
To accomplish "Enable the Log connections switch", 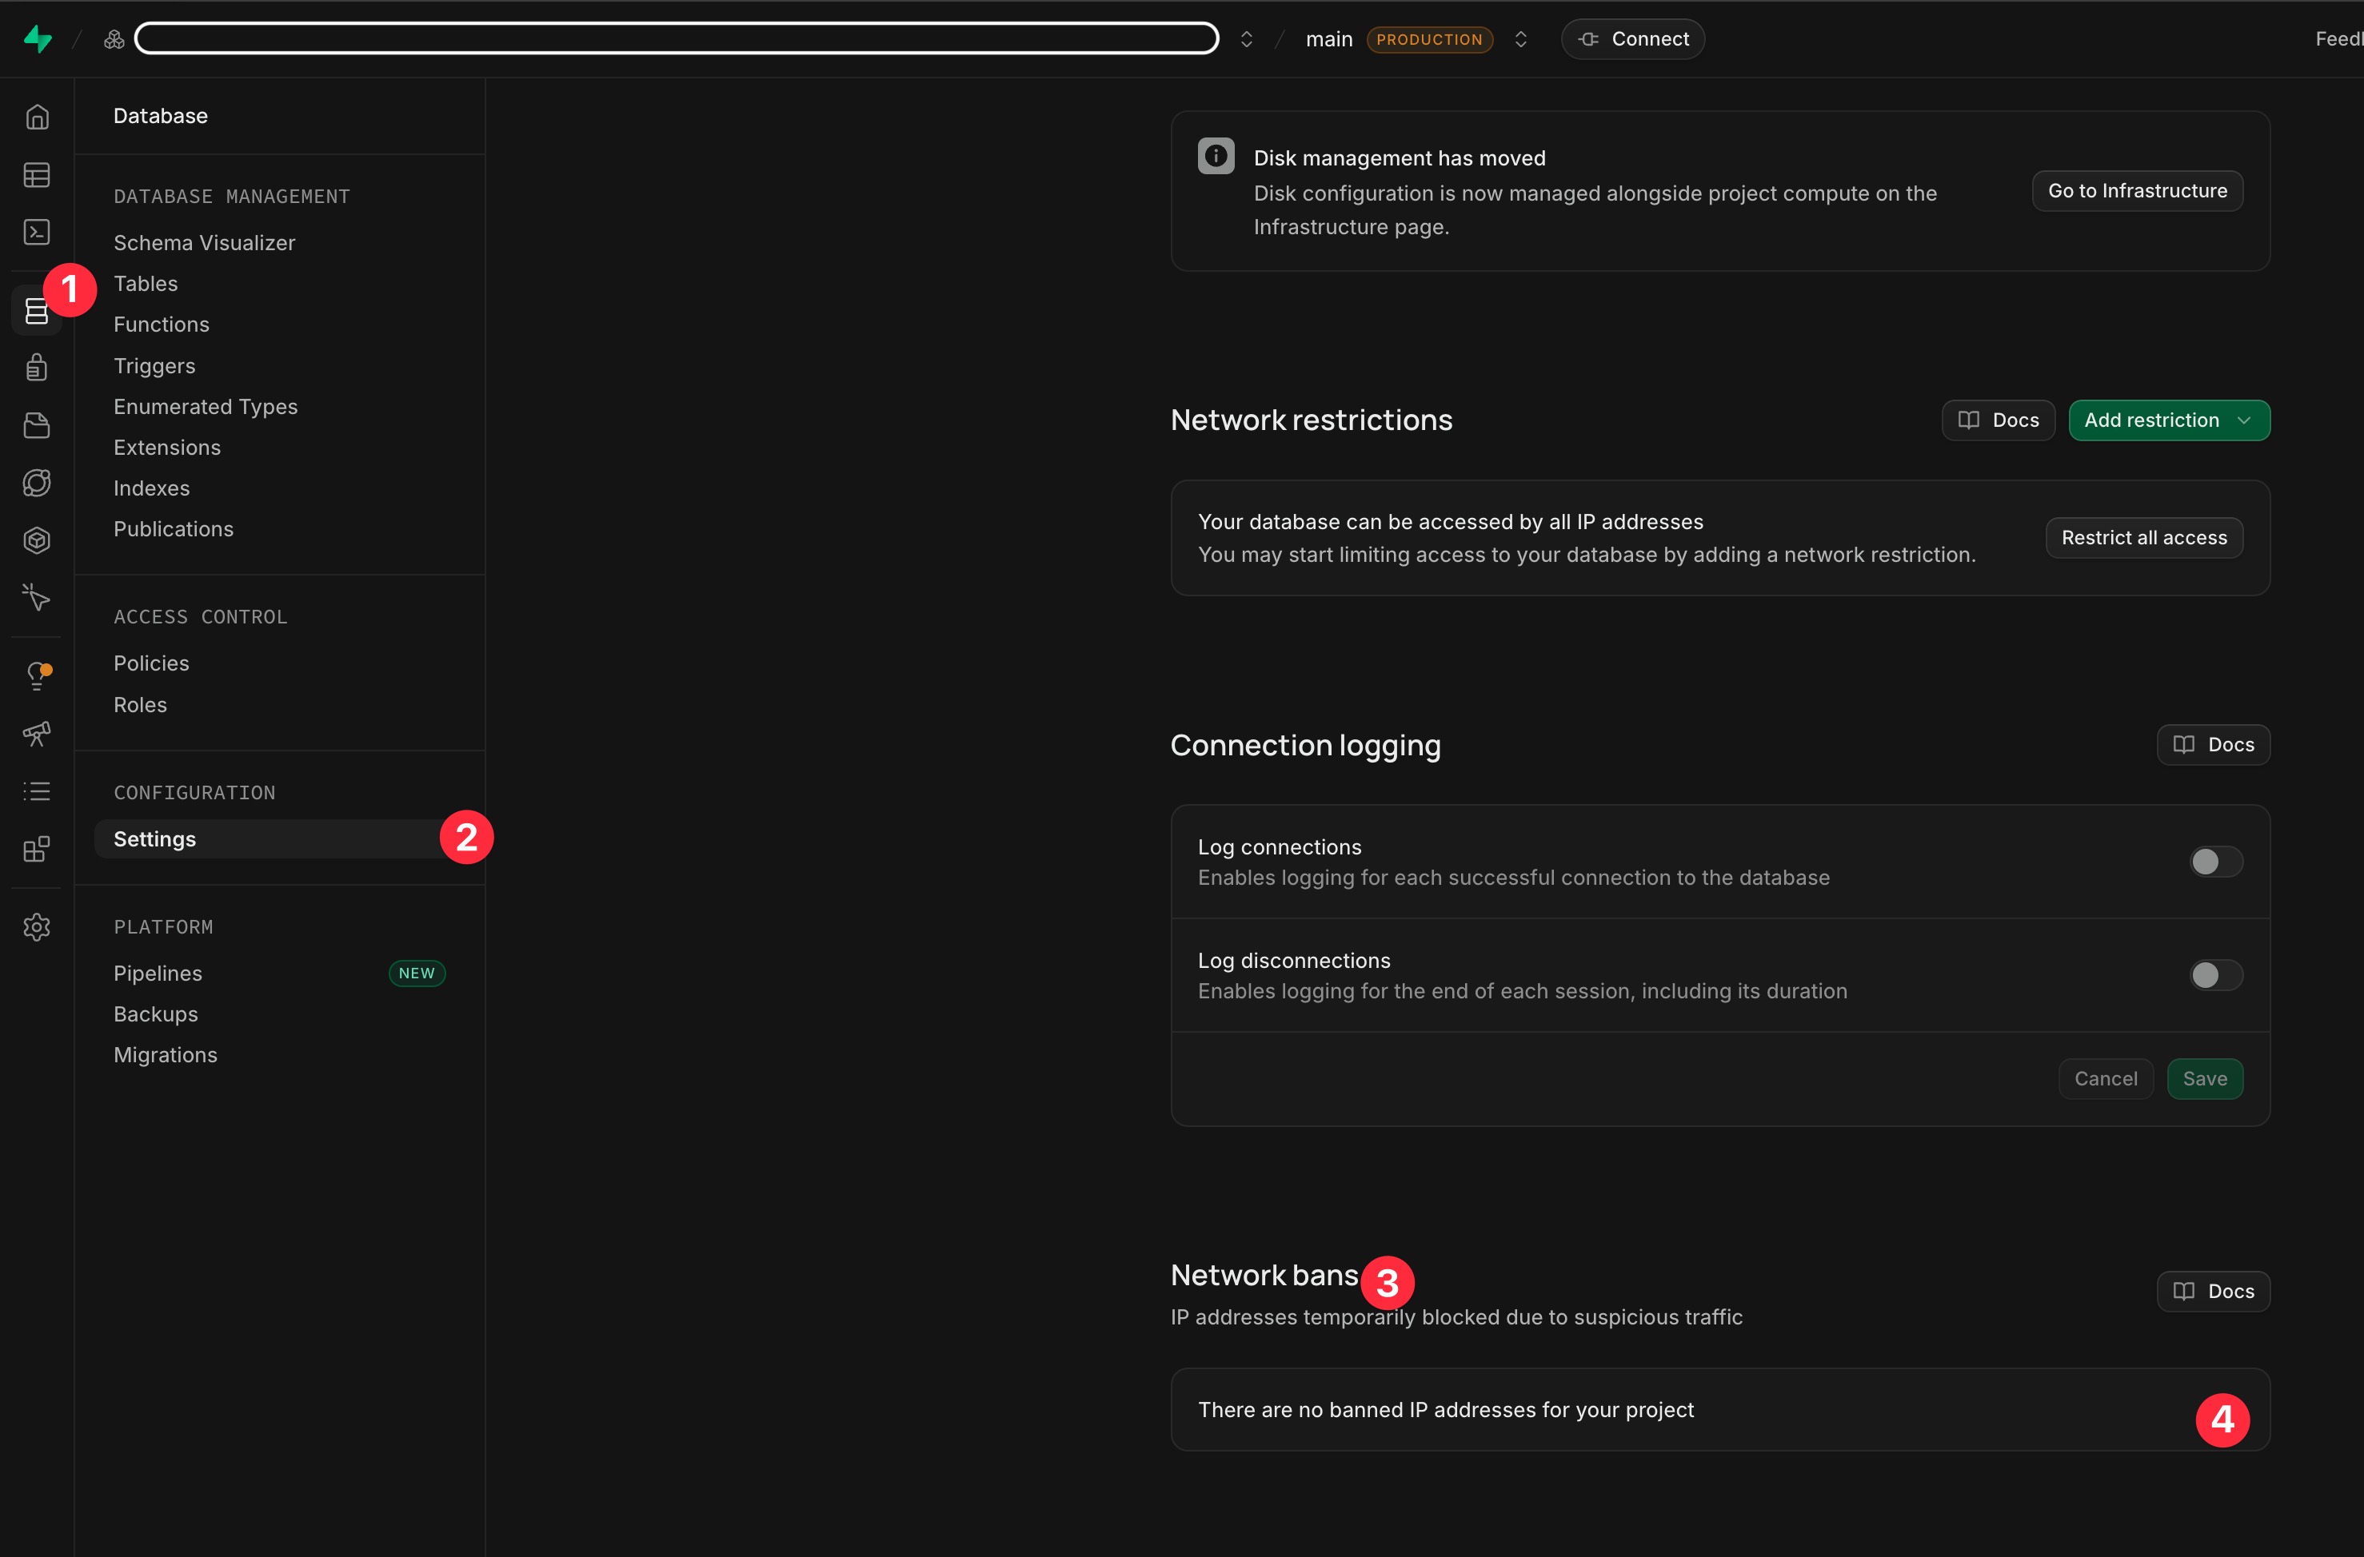I will click(x=2216, y=862).
